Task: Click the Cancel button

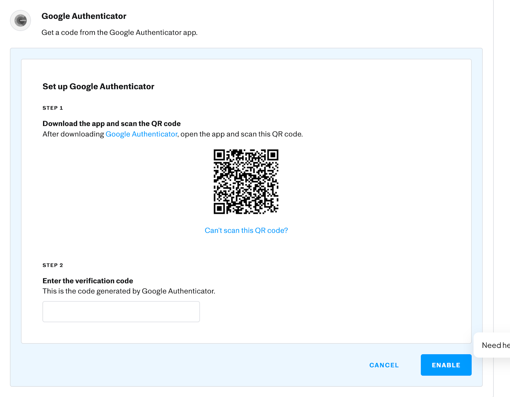Action: pos(384,365)
